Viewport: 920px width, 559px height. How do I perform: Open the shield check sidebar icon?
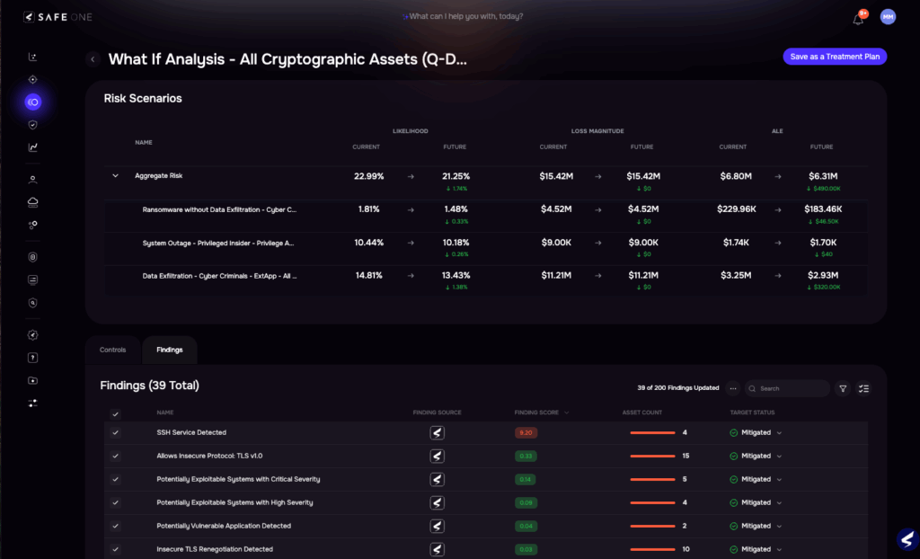tap(33, 125)
